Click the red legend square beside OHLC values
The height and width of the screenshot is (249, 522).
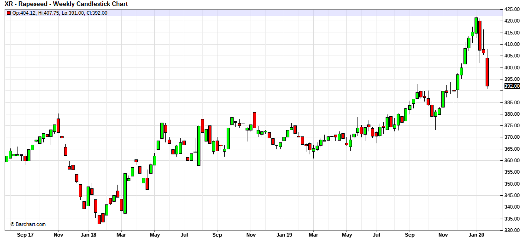pyautogui.click(x=8, y=13)
